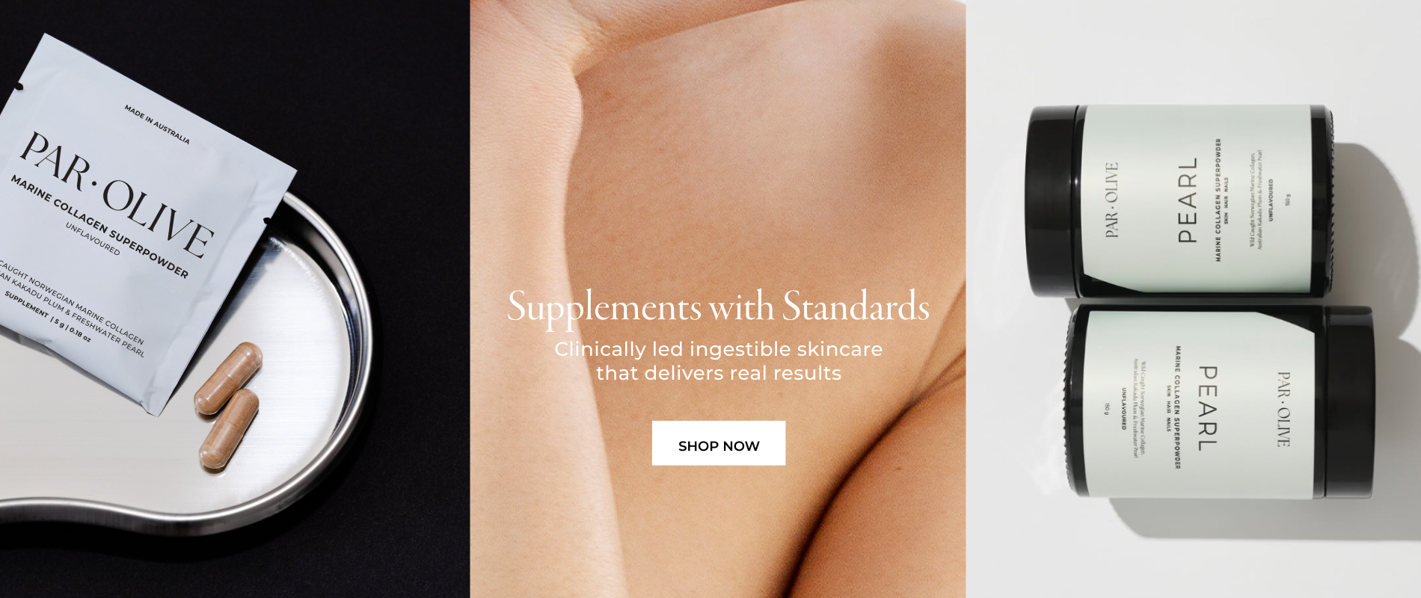1421x598 pixels.
Task: Click the large PAR·OLIVE logo on sachet
Action: (x=117, y=193)
